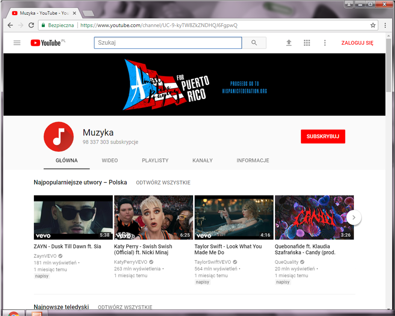Viewport: 395px width, 316px height.
Task: Select the Muzyka - YouTube browser tab
Action: click(43, 13)
